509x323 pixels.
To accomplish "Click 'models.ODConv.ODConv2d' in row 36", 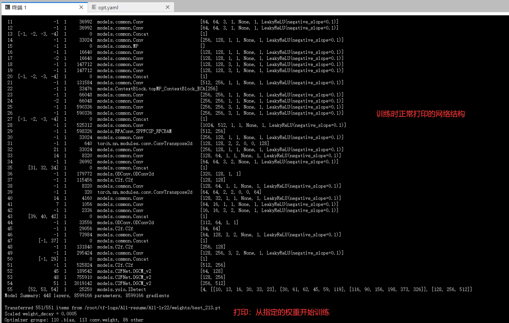I will [x=126, y=174].
